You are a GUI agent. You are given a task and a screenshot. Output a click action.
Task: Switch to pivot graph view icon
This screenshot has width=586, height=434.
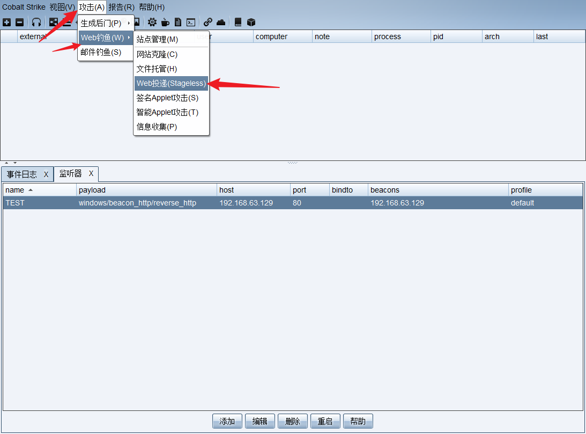pos(54,23)
